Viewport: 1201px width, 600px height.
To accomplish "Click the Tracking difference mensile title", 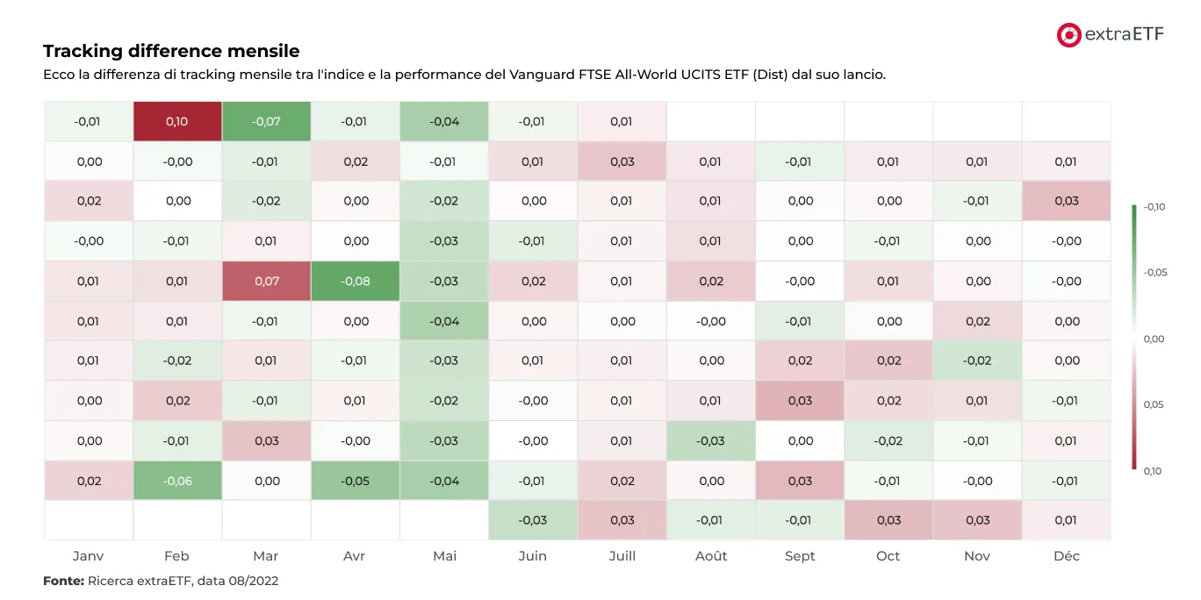I will pos(171,51).
